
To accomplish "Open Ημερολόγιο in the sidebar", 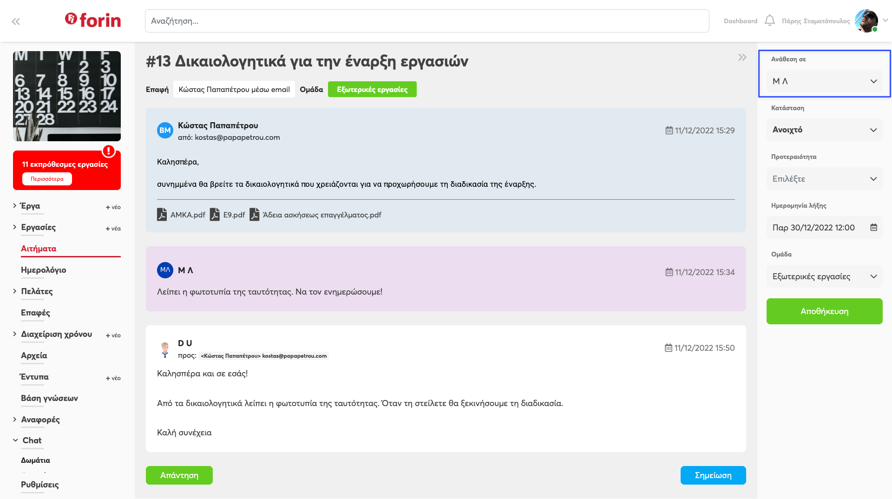I will coord(43,270).
